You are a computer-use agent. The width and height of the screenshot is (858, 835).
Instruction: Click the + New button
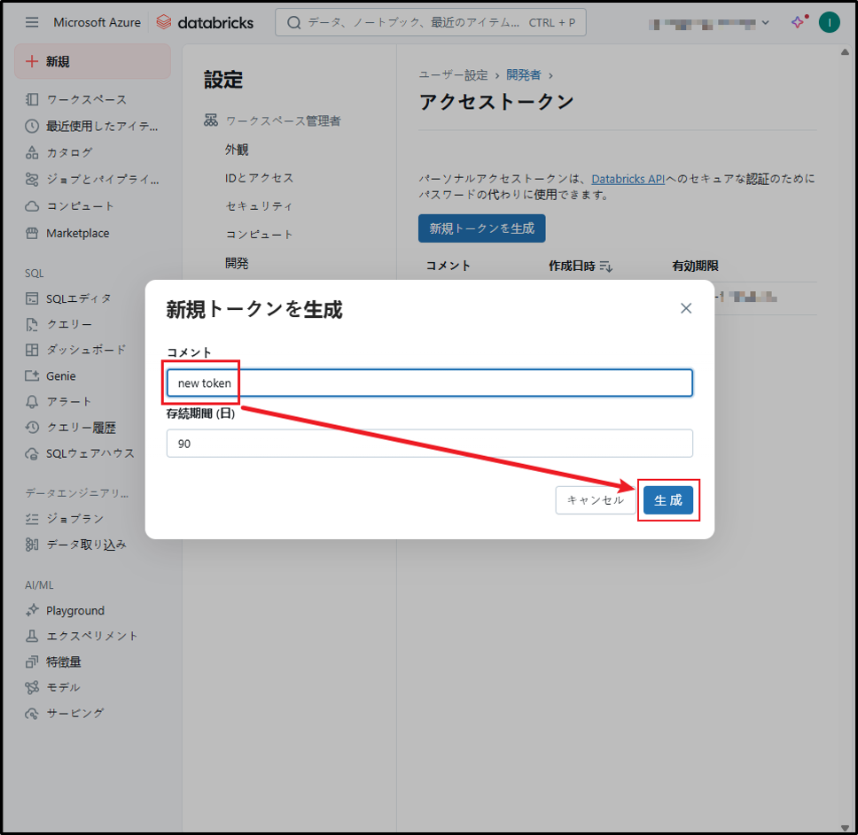point(92,62)
